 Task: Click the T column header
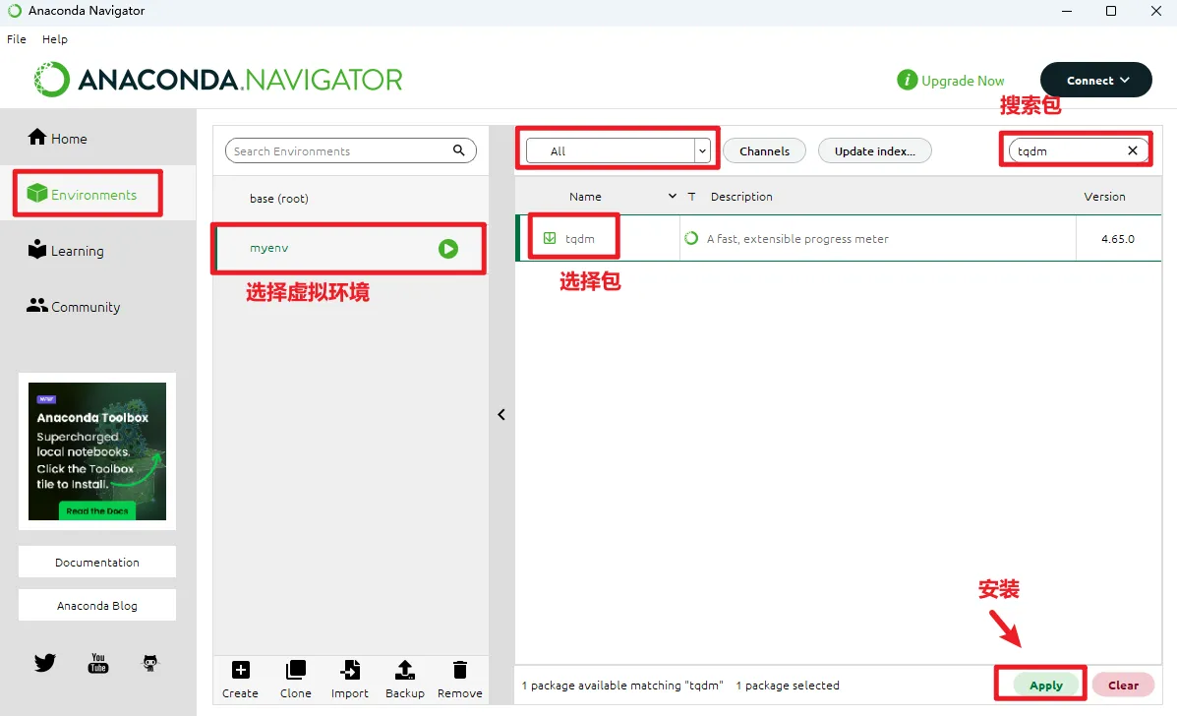coord(692,196)
